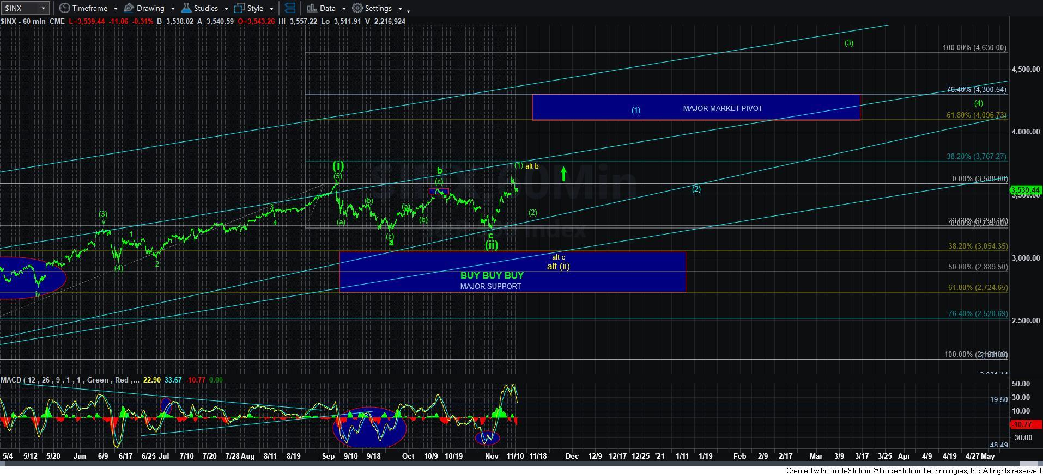Click the Data bar-chart icon
1043x475 pixels.
point(312,8)
